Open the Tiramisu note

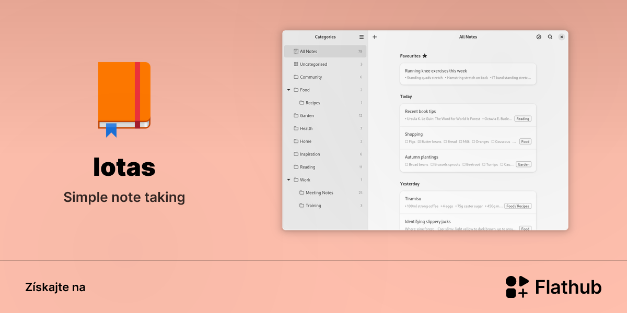[468, 202]
